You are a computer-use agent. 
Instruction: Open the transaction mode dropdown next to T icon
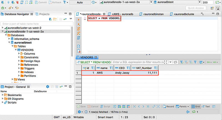(x=67, y=2)
